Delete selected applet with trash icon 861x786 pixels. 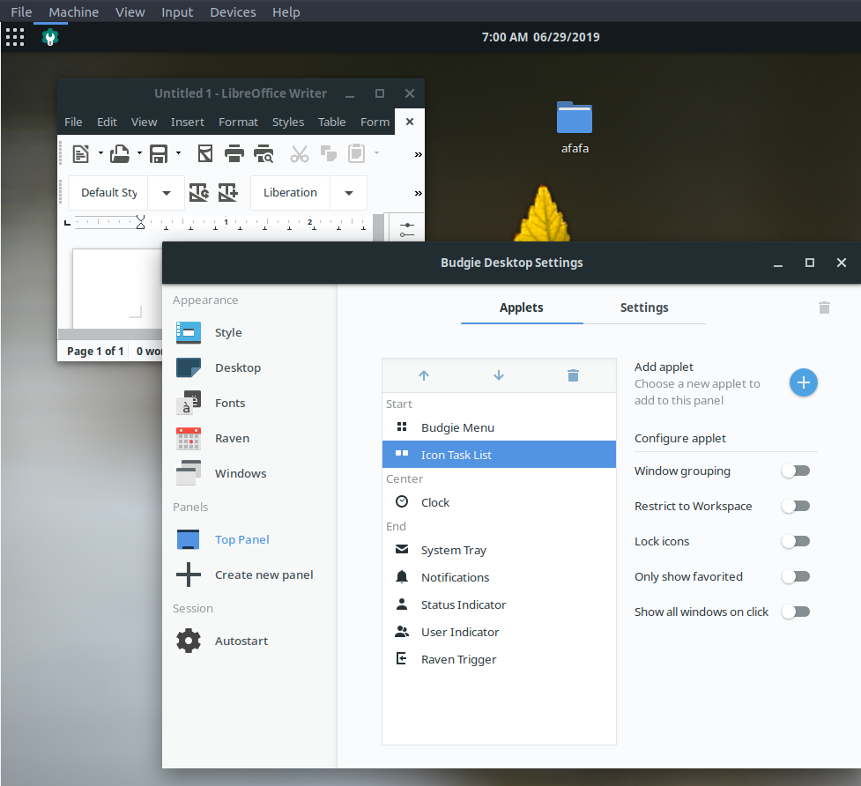coord(573,374)
